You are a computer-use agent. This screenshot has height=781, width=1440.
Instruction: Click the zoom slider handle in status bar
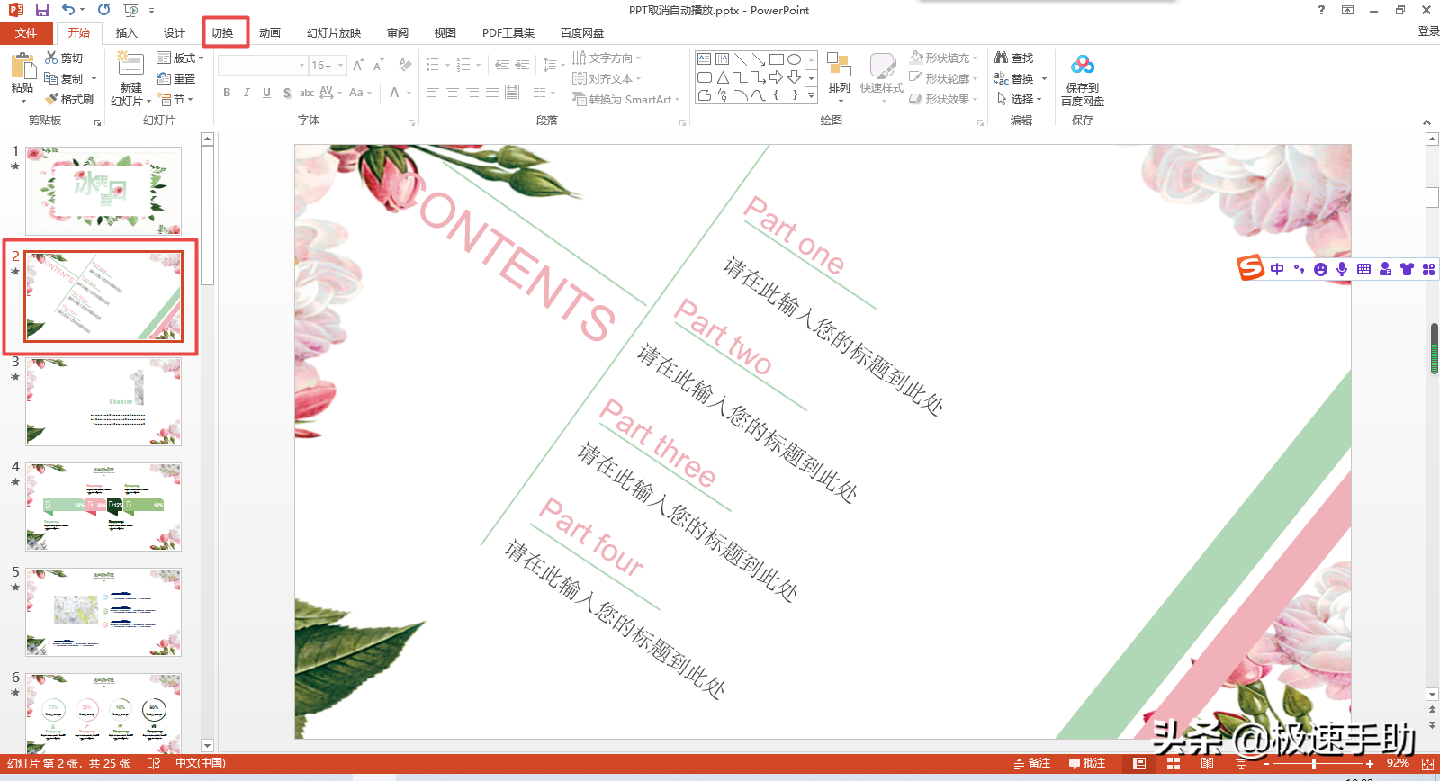[1315, 763]
